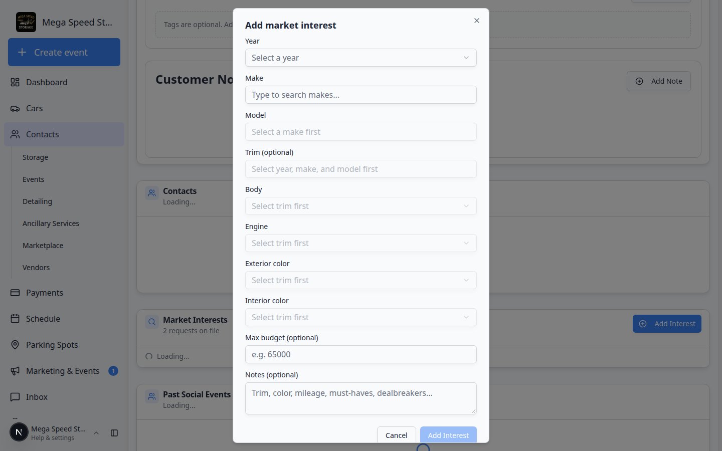This screenshot has height=451, width=722.
Task: Click the Inbox message icon
Action: (x=15, y=397)
